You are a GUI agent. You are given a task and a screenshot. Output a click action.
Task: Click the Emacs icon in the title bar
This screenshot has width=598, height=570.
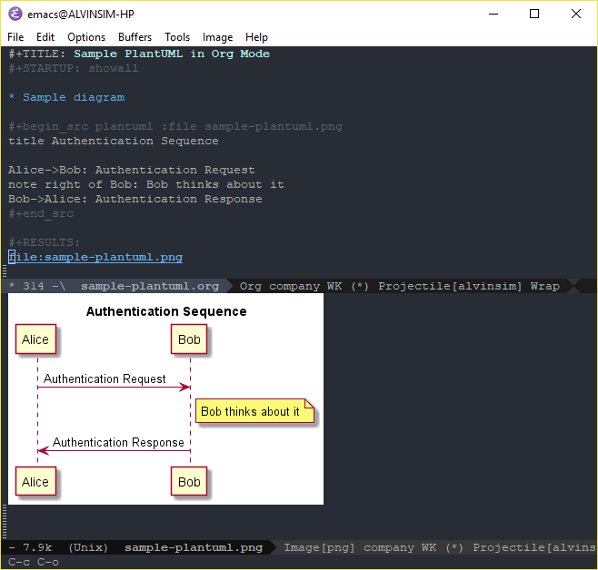(x=15, y=14)
